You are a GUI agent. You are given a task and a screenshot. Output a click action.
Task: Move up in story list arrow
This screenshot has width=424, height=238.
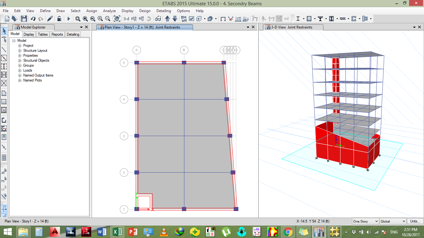tap(167, 19)
